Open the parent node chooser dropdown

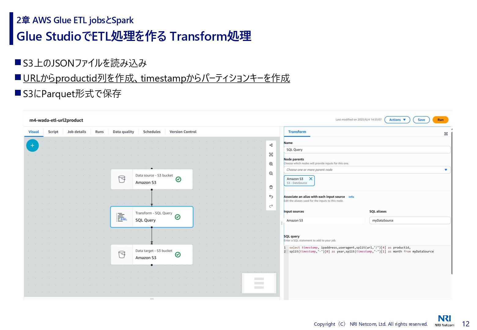(367, 170)
